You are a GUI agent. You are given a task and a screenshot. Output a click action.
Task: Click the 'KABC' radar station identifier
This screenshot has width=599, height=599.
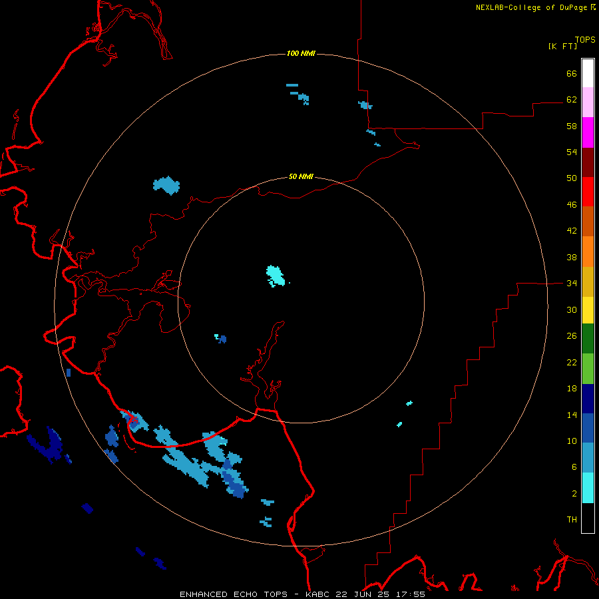pyautogui.click(x=318, y=594)
